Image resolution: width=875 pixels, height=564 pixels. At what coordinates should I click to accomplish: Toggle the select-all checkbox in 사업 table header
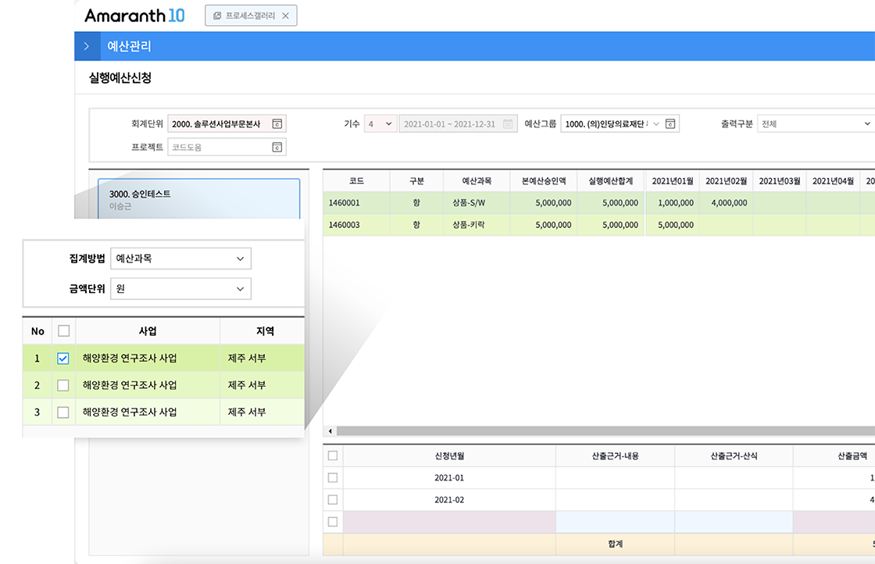click(63, 330)
